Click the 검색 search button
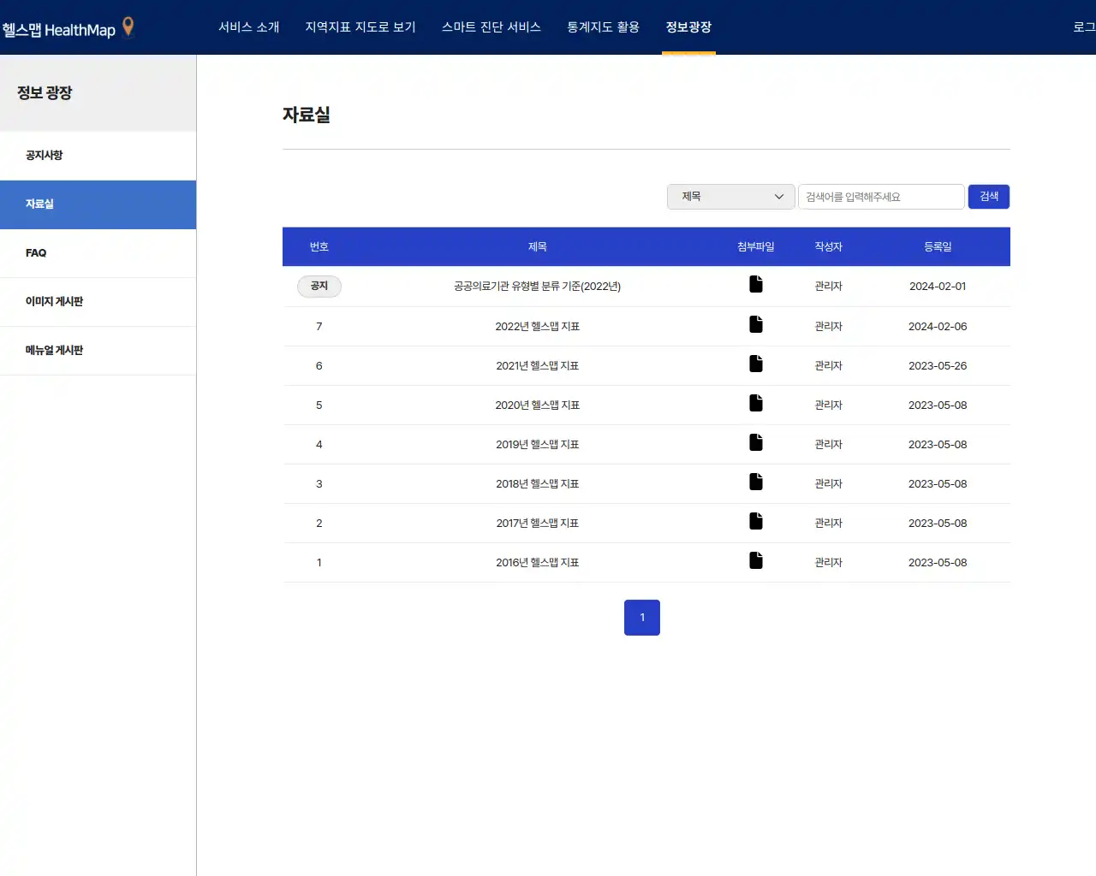The image size is (1096, 876). (x=988, y=197)
